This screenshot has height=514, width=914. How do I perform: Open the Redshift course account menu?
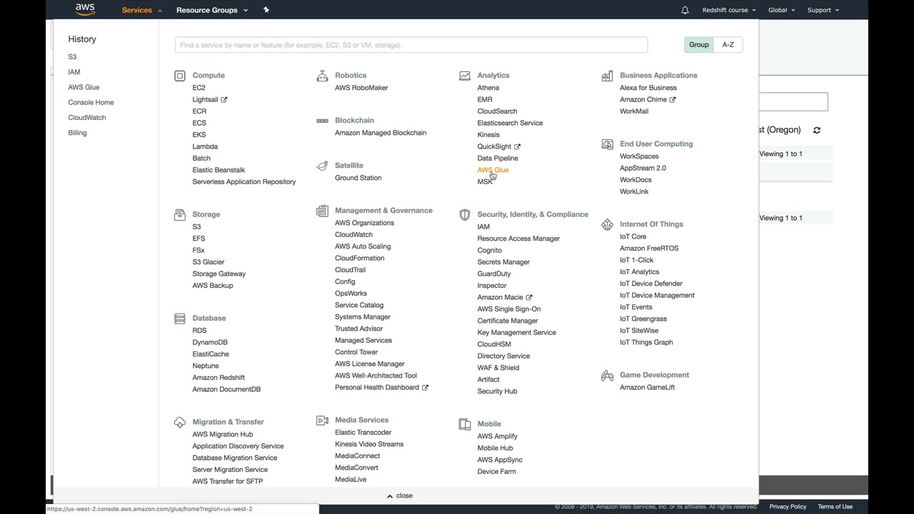pos(728,10)
